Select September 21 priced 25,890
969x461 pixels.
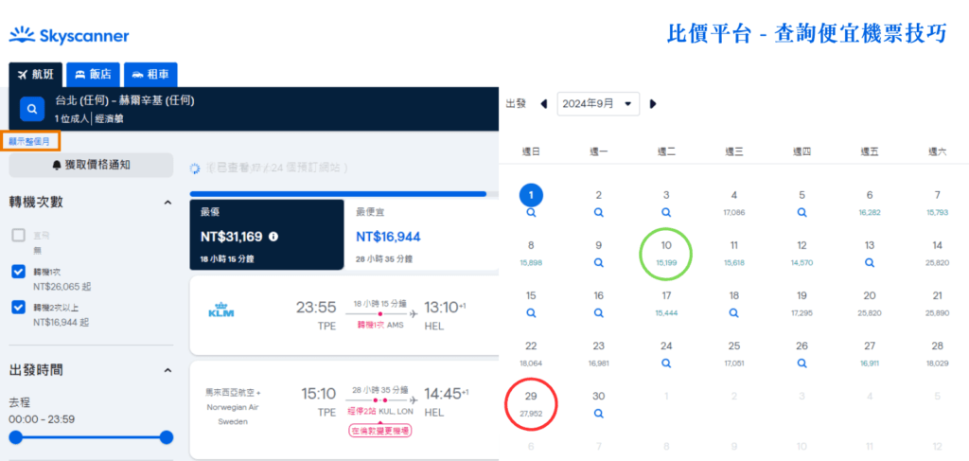(938, 304)
